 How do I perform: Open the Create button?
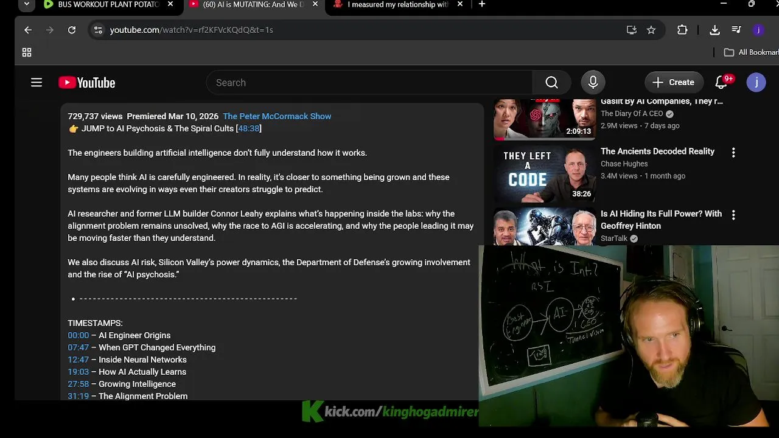[x=673, y=83]
